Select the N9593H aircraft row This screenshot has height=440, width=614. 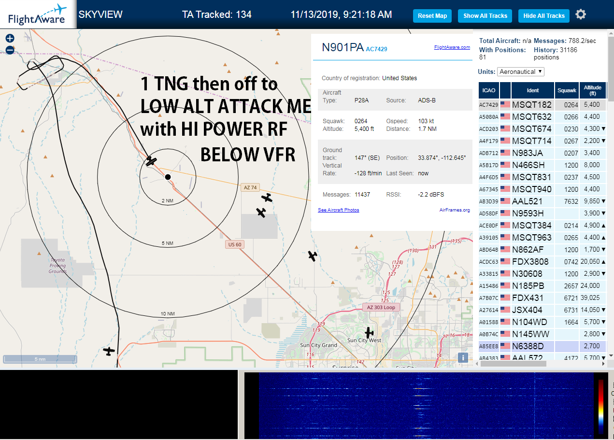pyautogui.click(x=543, y=213)
